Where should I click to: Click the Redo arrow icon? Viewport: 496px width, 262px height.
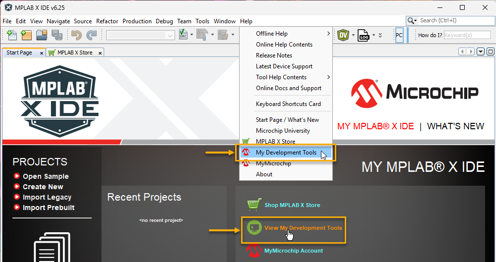tap(91, 35)
